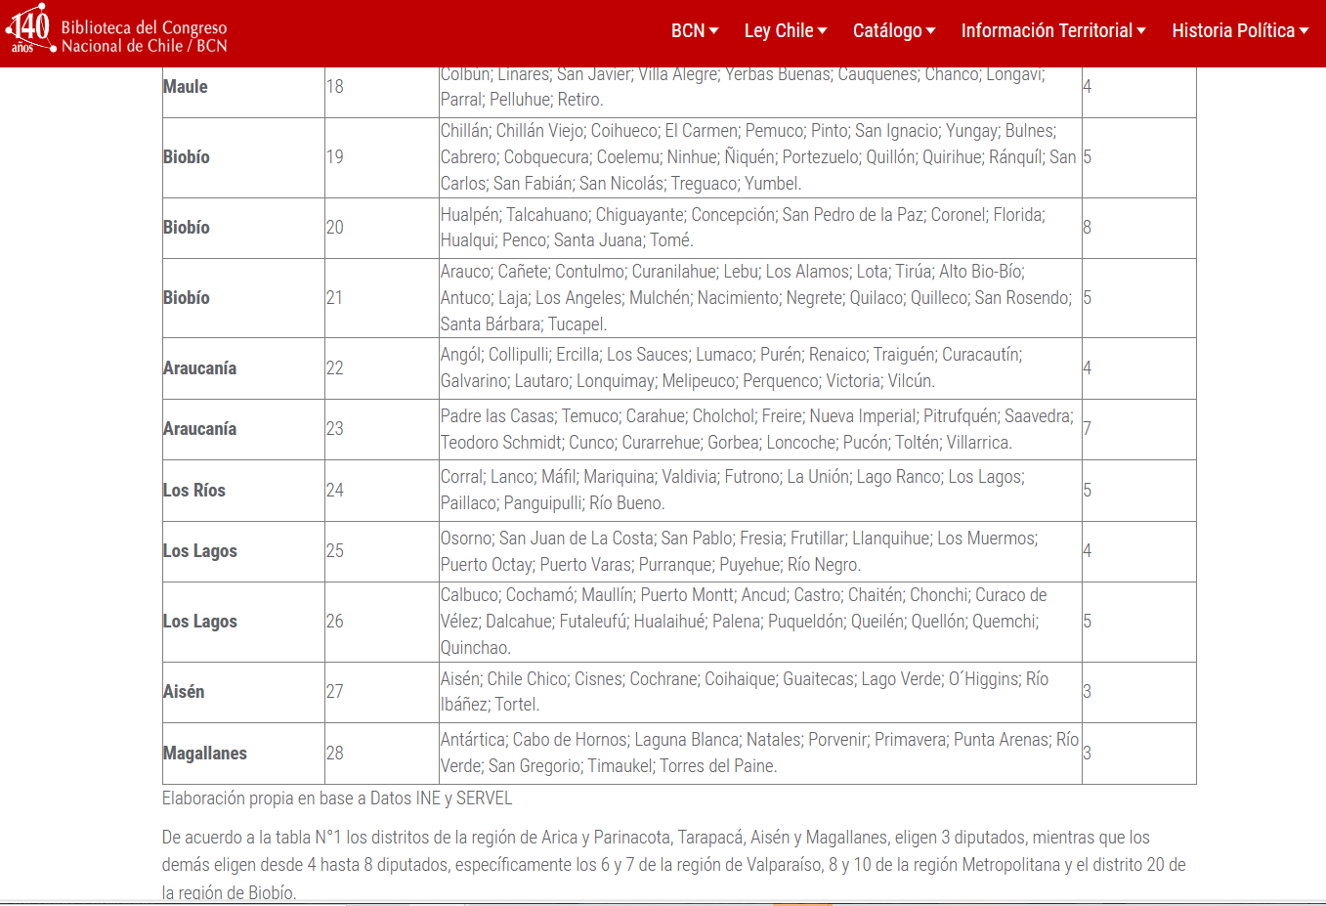The height and width of the screenshot is (906, 1326).
Task: Open Historia Política dropdown
Action: [x=1240, y=30]
